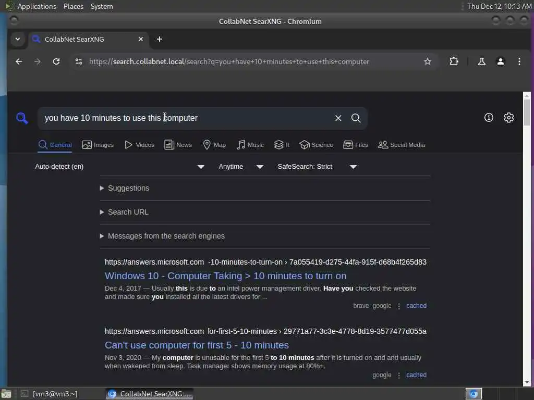
Task: Select the General category tab
Action: tap(55, 145)
